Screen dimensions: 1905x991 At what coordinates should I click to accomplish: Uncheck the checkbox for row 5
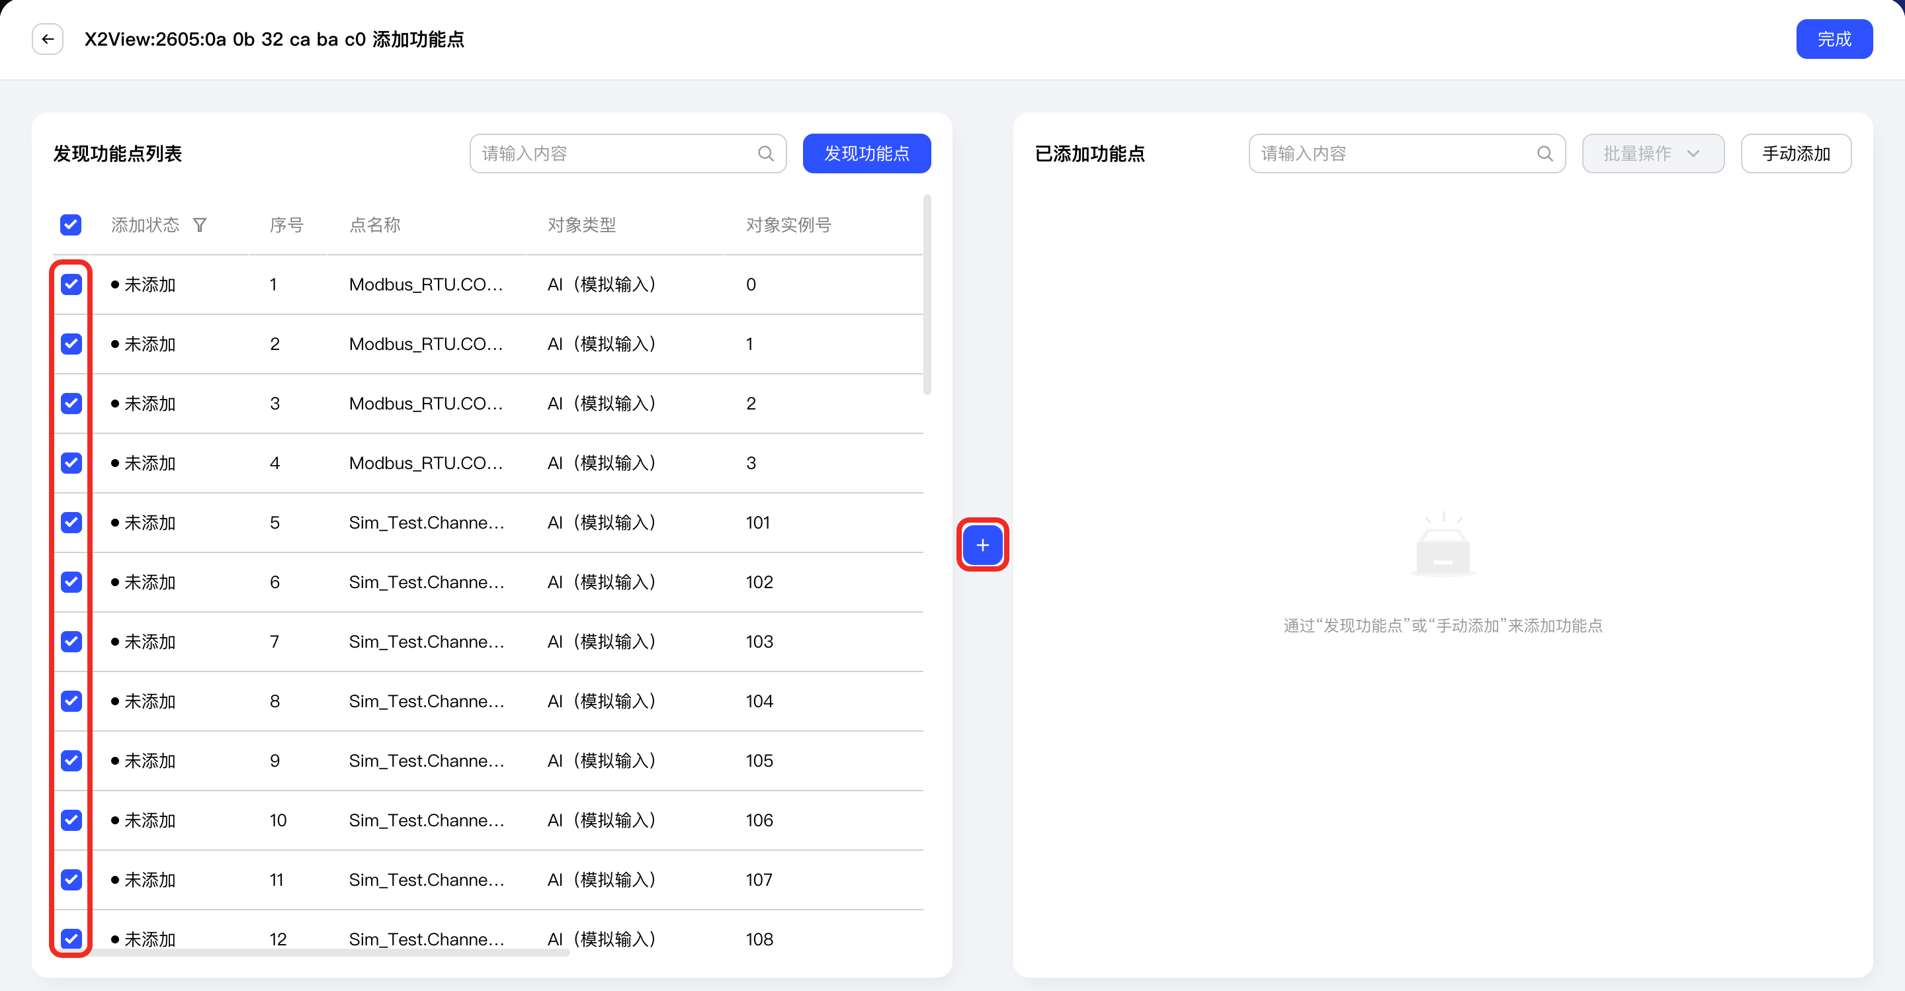click(71, 523)
